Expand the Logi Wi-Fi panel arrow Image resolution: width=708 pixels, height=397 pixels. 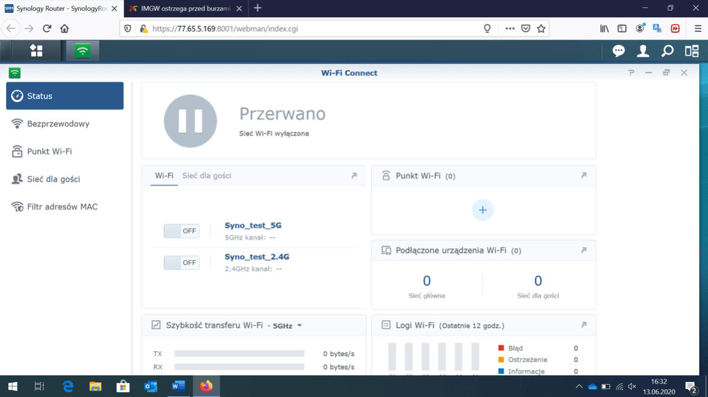coord(584,325)
